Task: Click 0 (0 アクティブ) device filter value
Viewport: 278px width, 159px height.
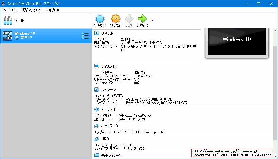Action: point(134,149)
